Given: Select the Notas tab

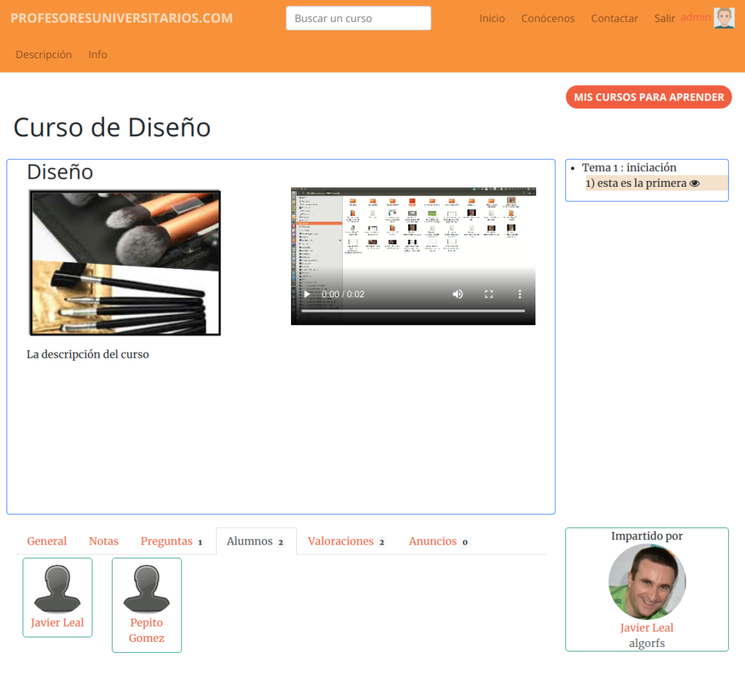Looking at the screenshot, I should [x=103, y=542].
